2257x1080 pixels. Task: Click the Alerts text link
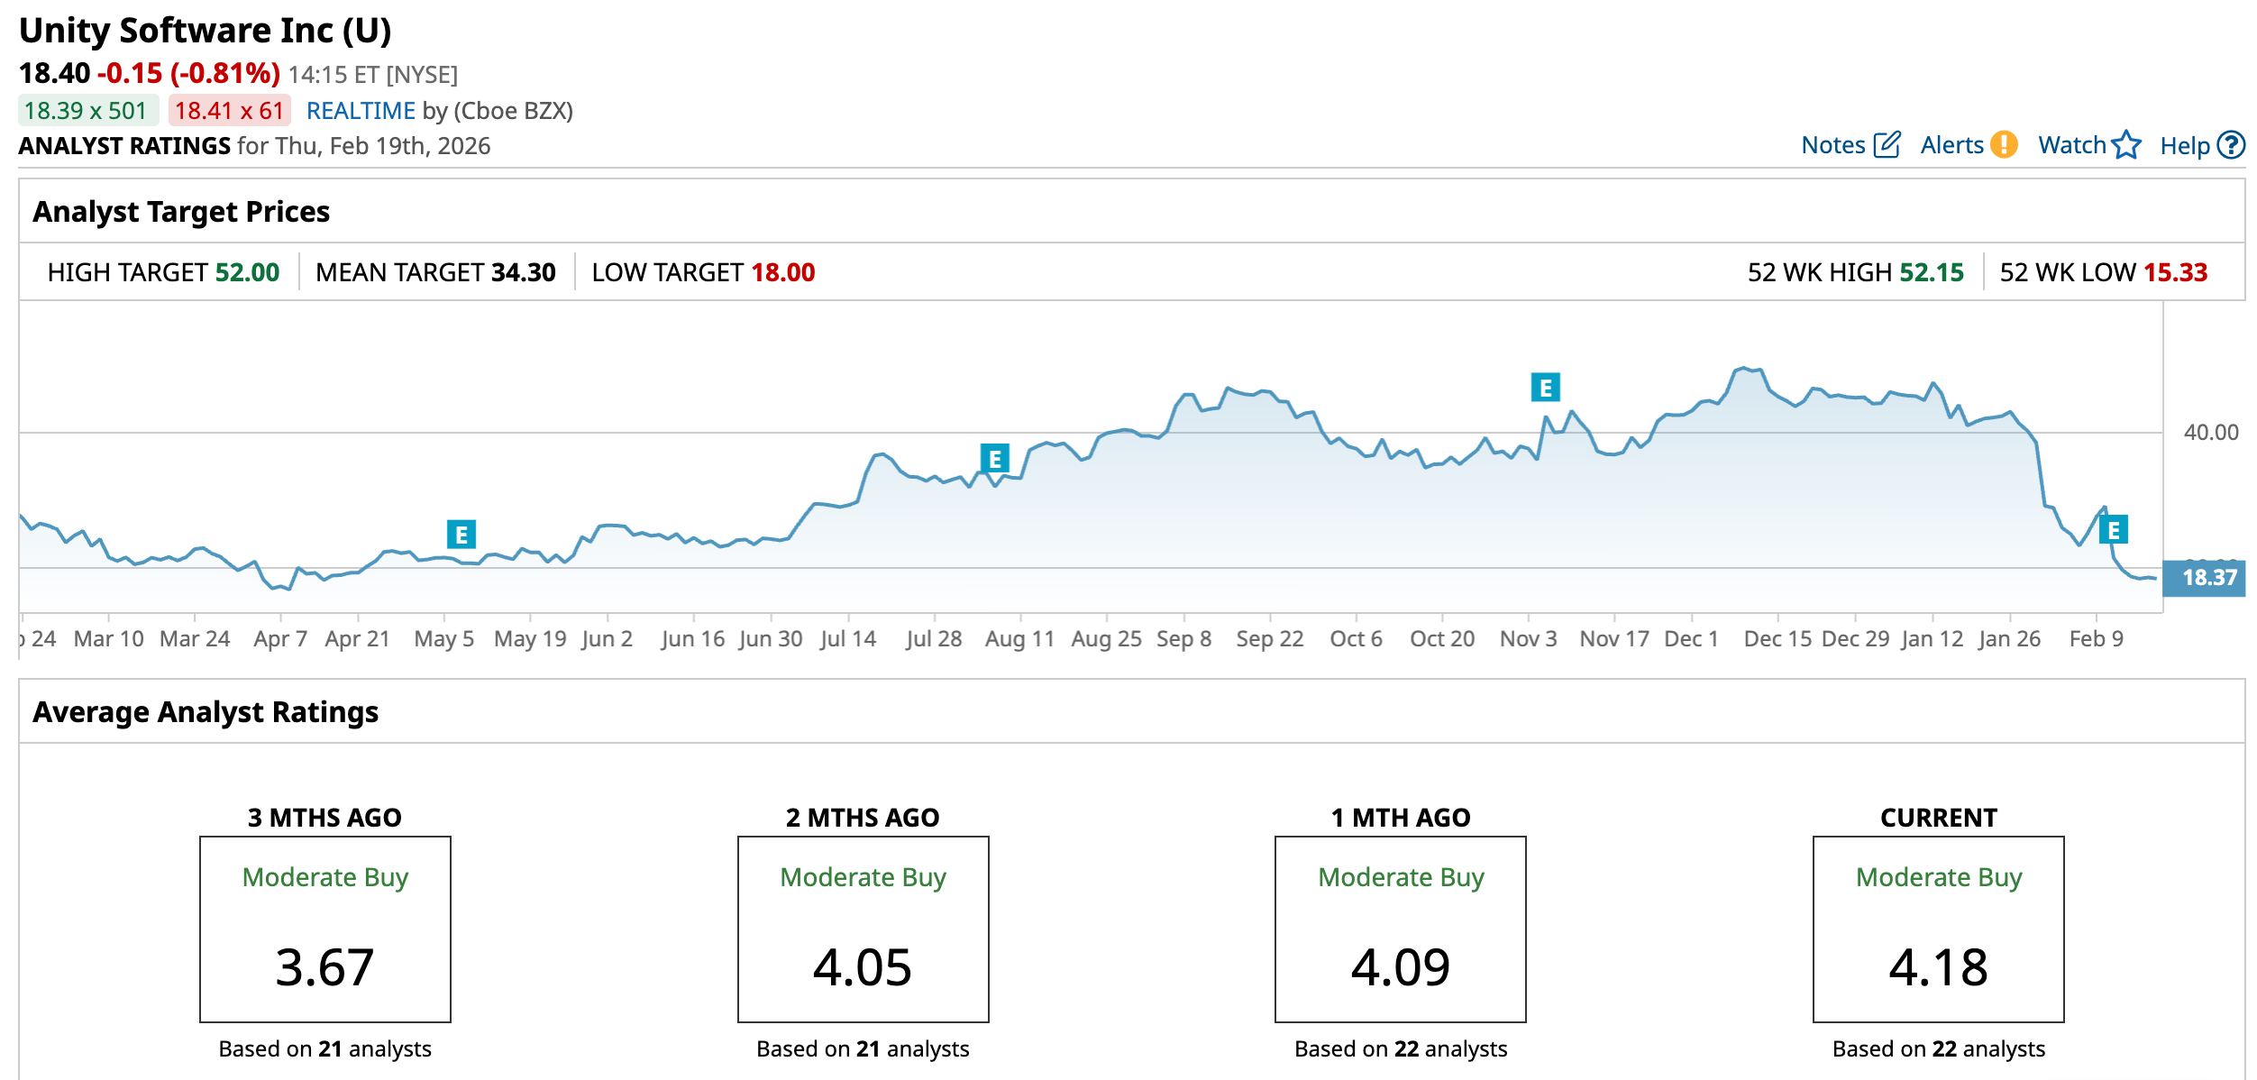[x=1951, y=145]
